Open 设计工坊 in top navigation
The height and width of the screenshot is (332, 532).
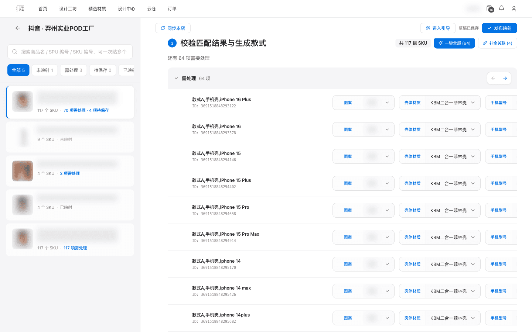tap(68, 8)
